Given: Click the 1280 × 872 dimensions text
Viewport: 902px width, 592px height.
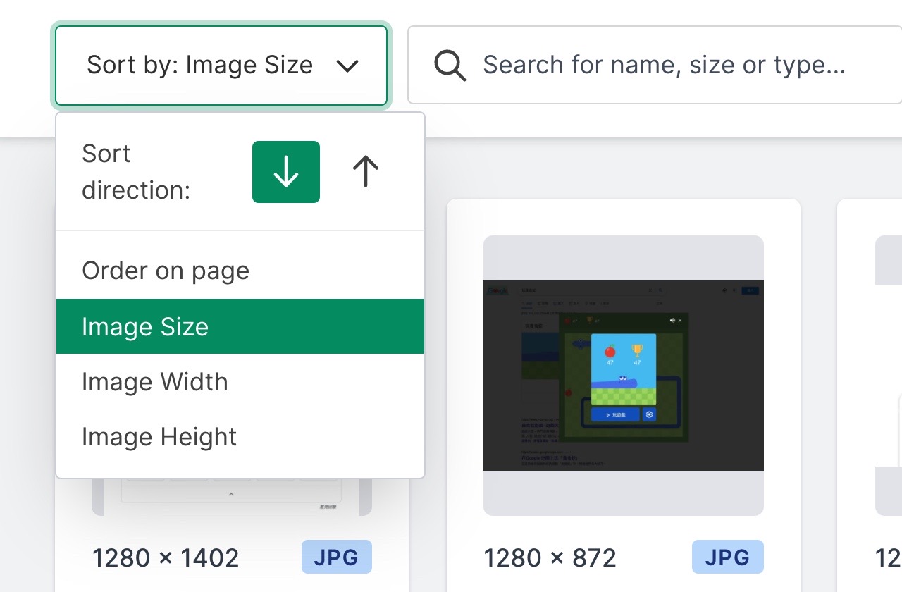Looking at the screenshot, I should tap(550, 558).
